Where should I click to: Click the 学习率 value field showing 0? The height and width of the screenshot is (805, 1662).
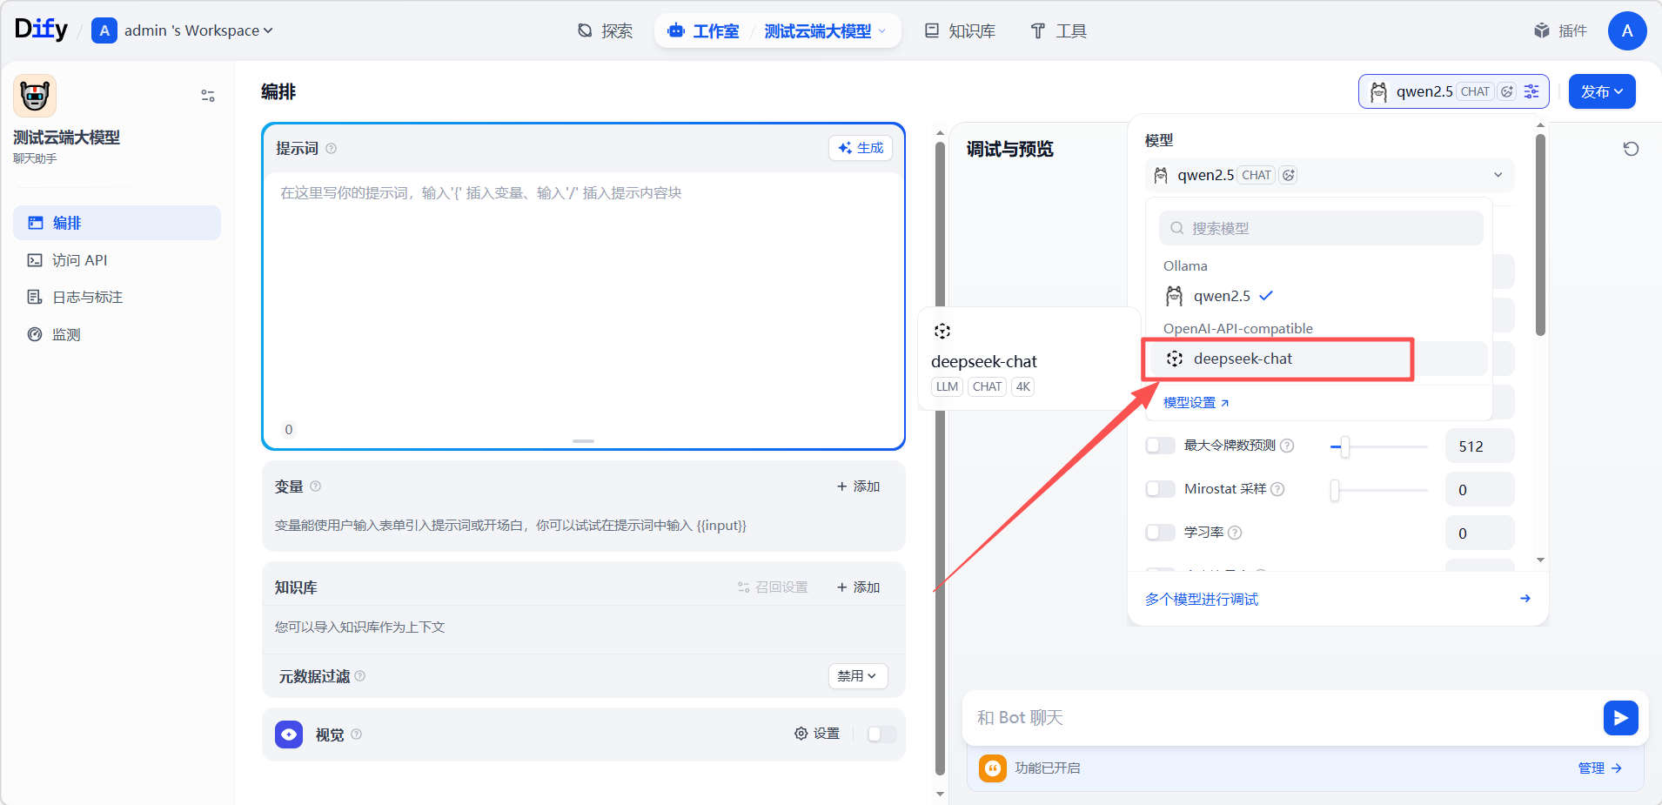(1479, 533)
